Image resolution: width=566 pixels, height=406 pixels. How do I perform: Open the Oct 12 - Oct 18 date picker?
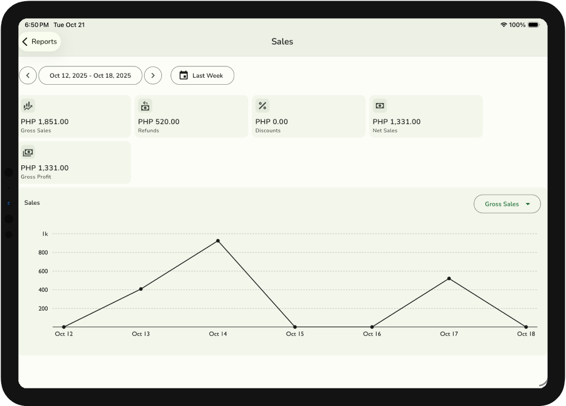pyautogui.click(x=90, y=75)
